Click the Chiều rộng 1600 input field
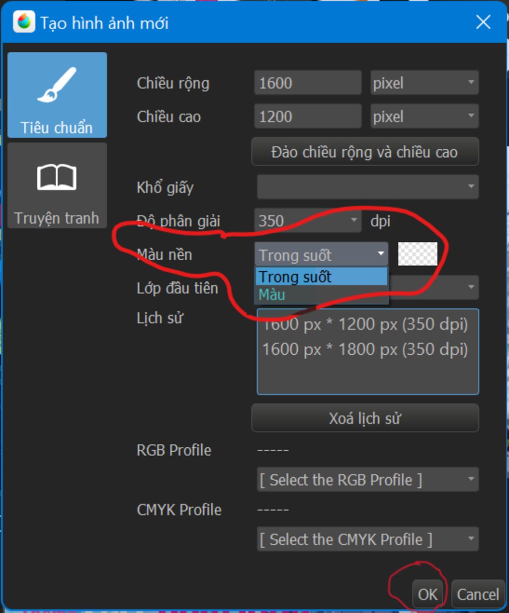The height and width of the screenshot is (613, 509). point(308,83)
